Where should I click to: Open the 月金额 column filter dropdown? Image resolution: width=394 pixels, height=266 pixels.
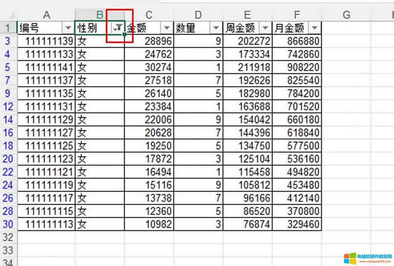[x=314, y=28]
